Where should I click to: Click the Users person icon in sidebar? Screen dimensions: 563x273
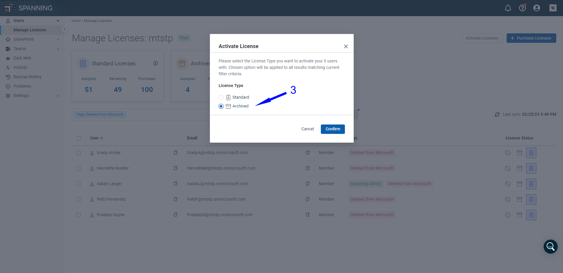click(8, 21)
